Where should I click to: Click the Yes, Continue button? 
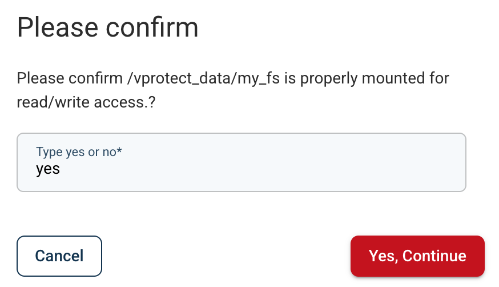pyautogui.click(x=417, y=256)
